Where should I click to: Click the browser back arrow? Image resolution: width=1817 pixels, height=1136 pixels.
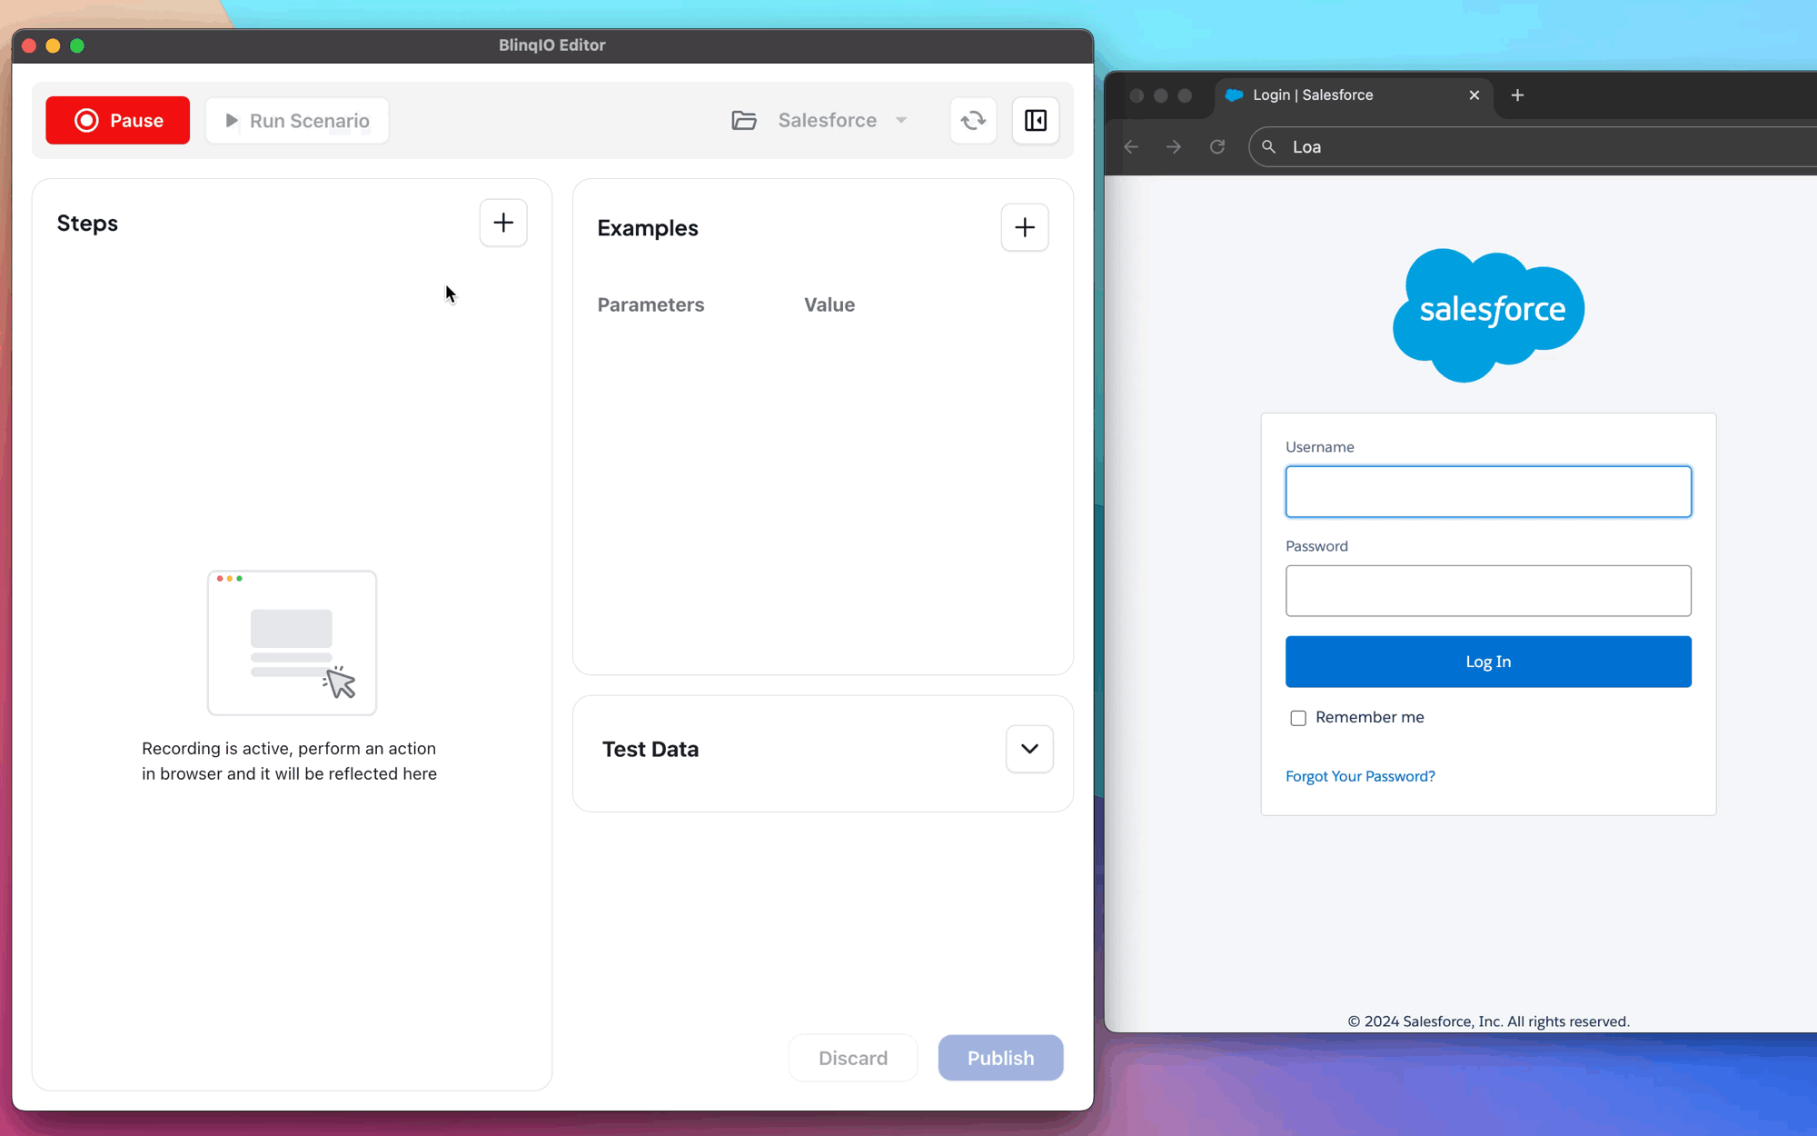point(1131,146)
